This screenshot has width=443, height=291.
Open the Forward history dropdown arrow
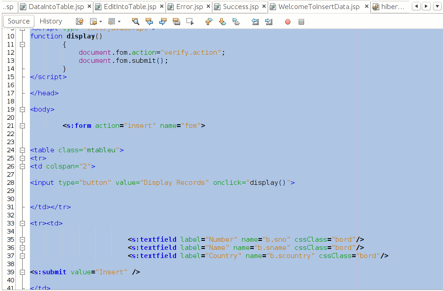119,22
